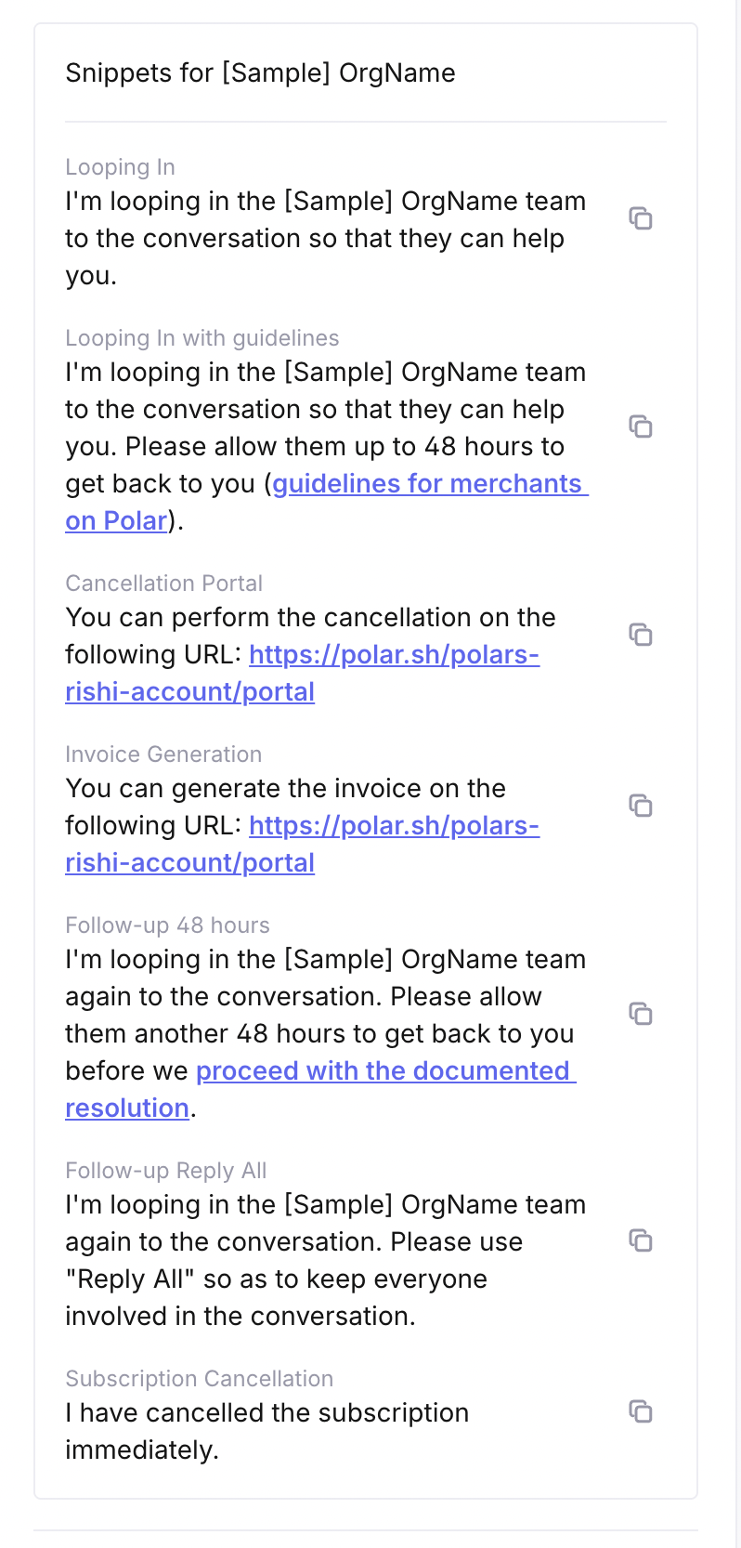Click the "Follow-up Reply All" snippet title
Image resolution: width=741 pixels, height=1548 pixels.
pyautogui.click(x=165, y=1171)
